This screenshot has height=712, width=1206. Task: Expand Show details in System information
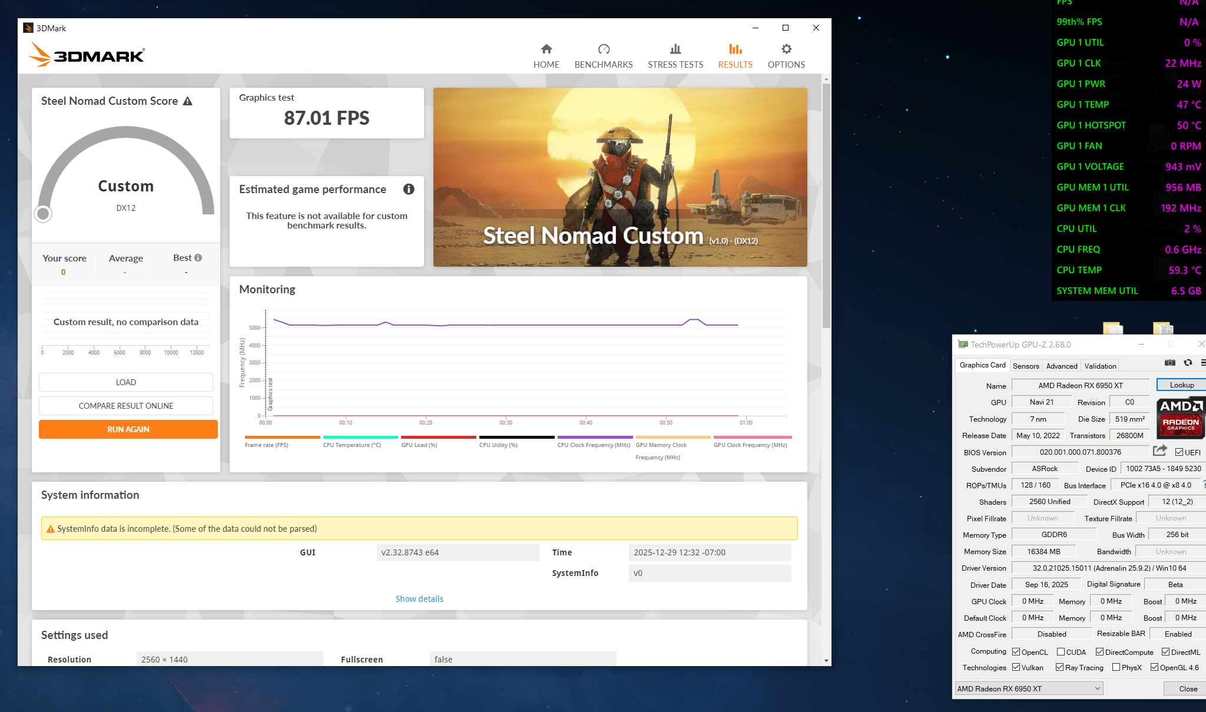coord(419,599)
